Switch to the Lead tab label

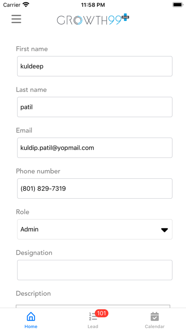93,327
